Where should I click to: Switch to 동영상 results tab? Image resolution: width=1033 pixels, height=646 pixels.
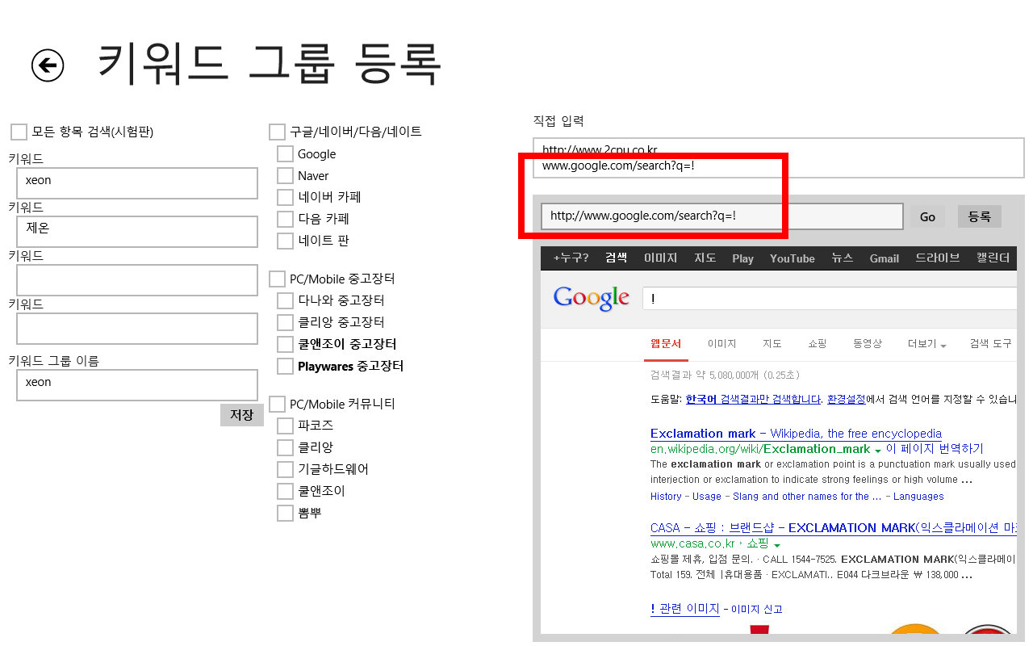click(x=868, y=344)
